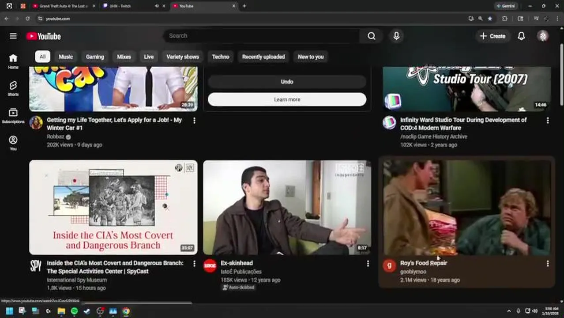Open the gooblymoo channel avatar

(389, 265)
